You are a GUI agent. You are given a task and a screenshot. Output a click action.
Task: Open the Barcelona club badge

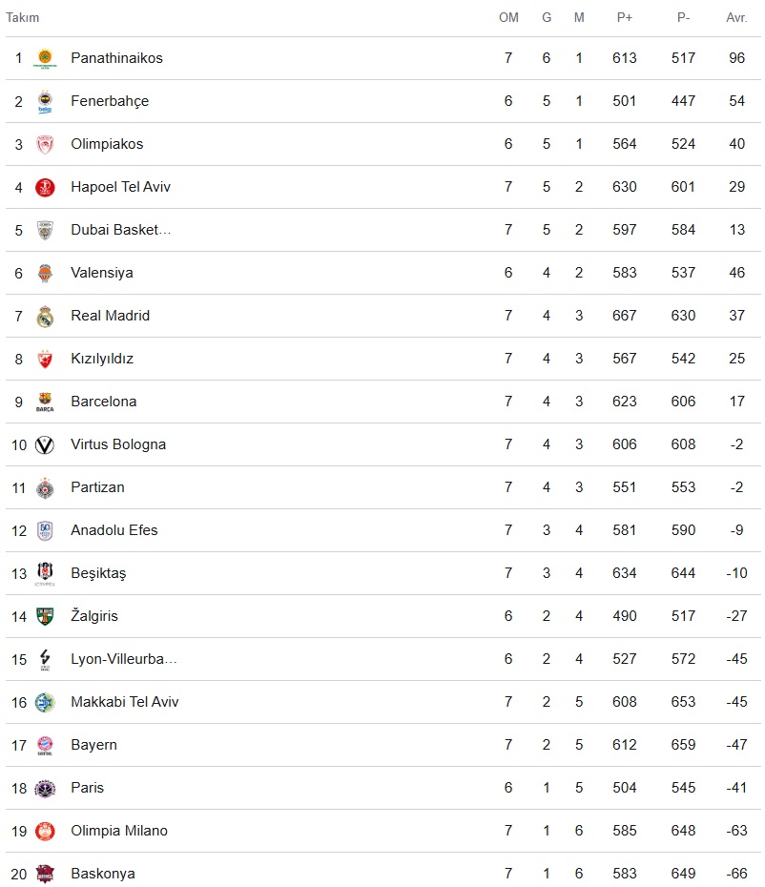click(45, 402)
